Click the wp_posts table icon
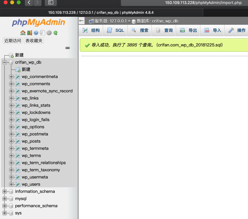This screenshot has height=219, width=248. point(18,141)
